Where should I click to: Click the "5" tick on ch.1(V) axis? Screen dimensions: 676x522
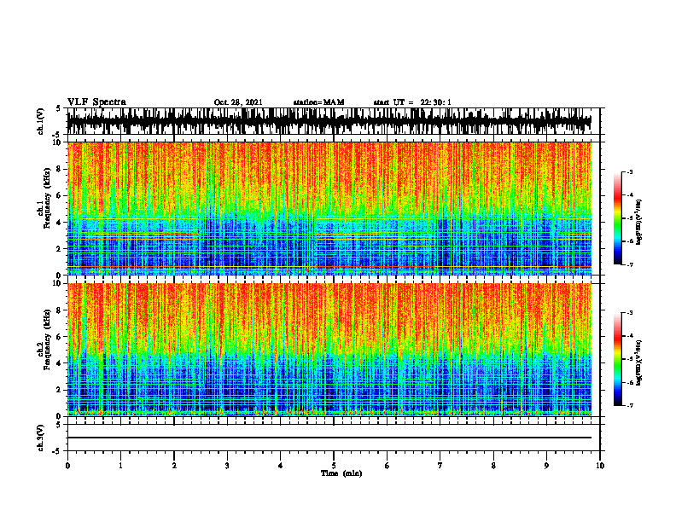(x=59, y=108)
